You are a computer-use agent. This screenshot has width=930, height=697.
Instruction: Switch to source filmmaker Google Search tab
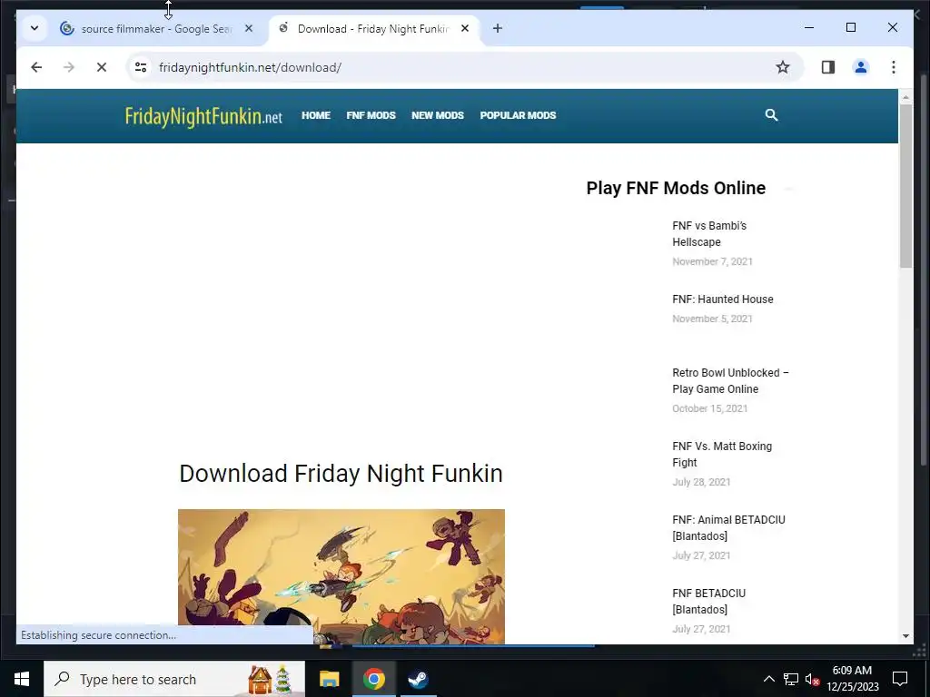click(x=157, y=28)
